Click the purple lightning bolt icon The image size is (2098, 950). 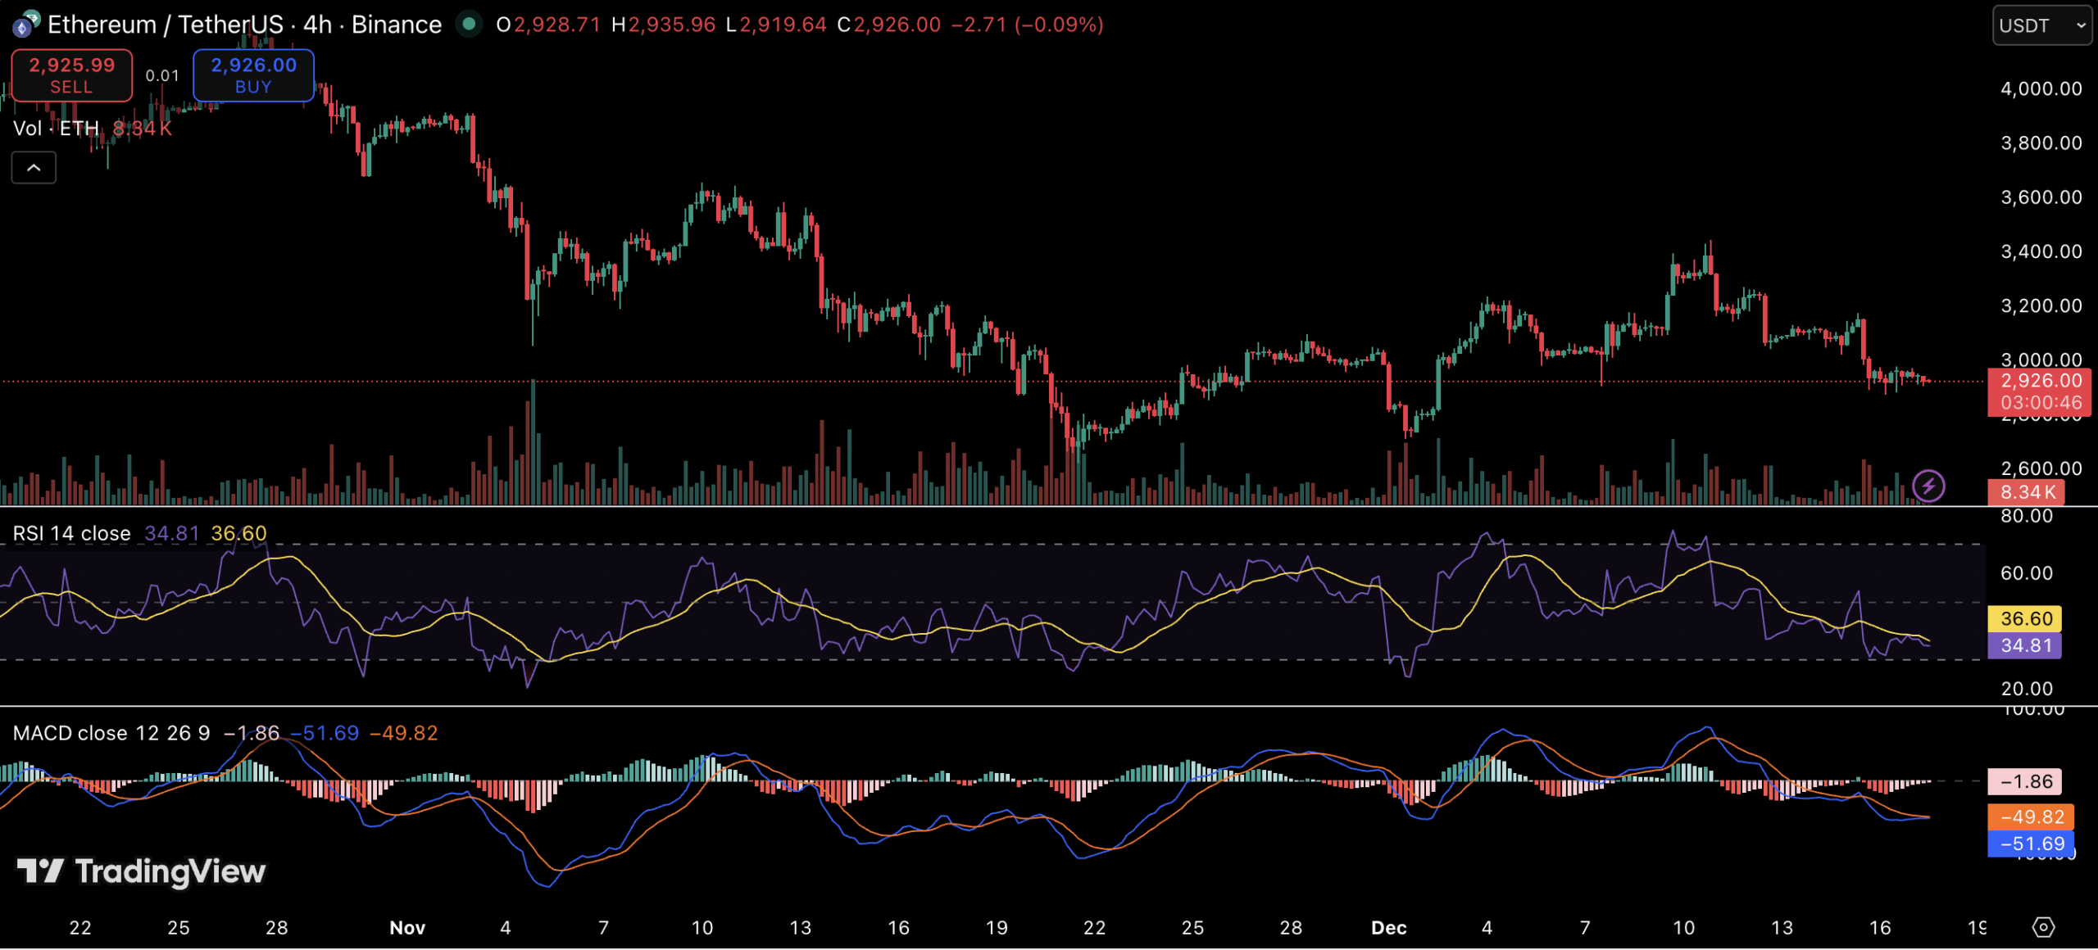click(x=1928, y=486)
